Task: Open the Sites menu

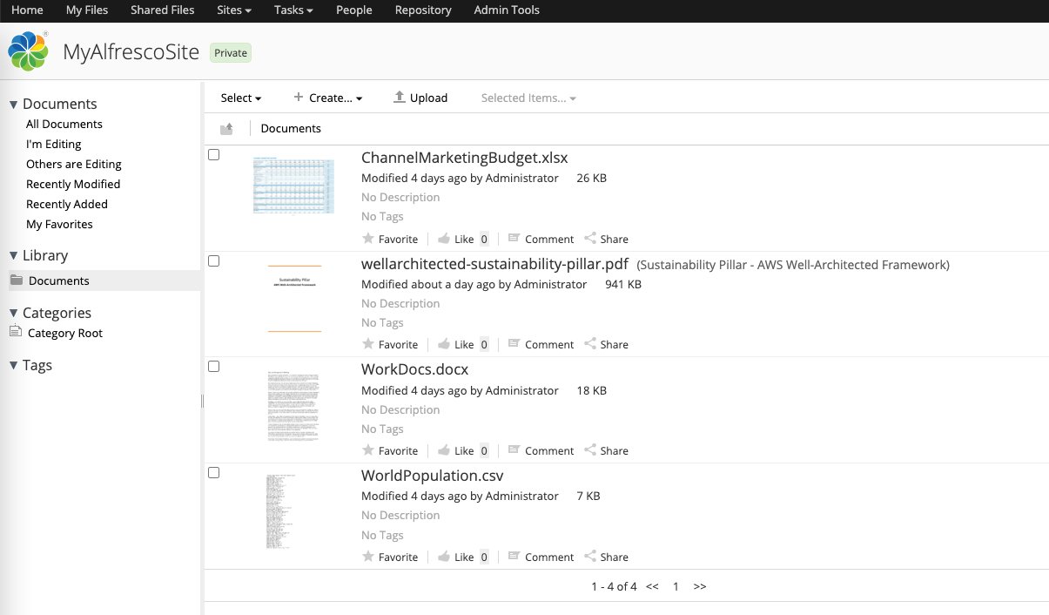Action: (233, 10)
